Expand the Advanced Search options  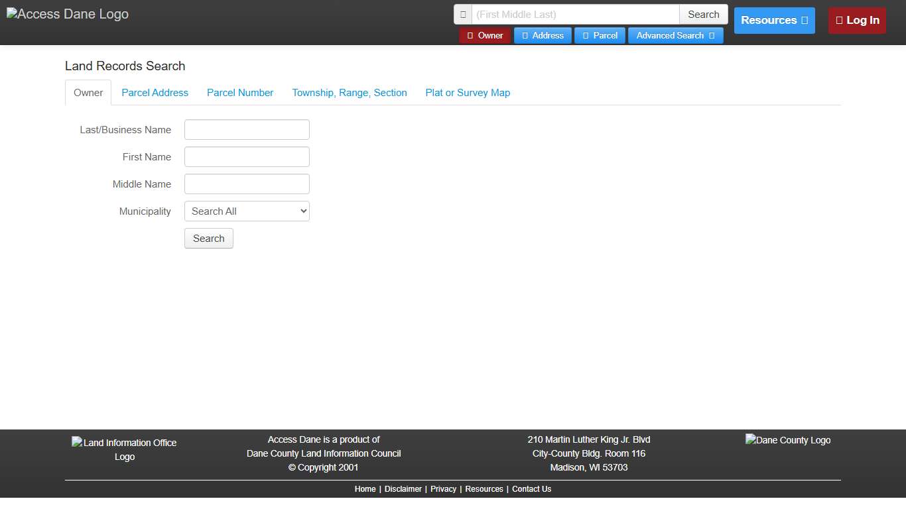tap(675, 35)
